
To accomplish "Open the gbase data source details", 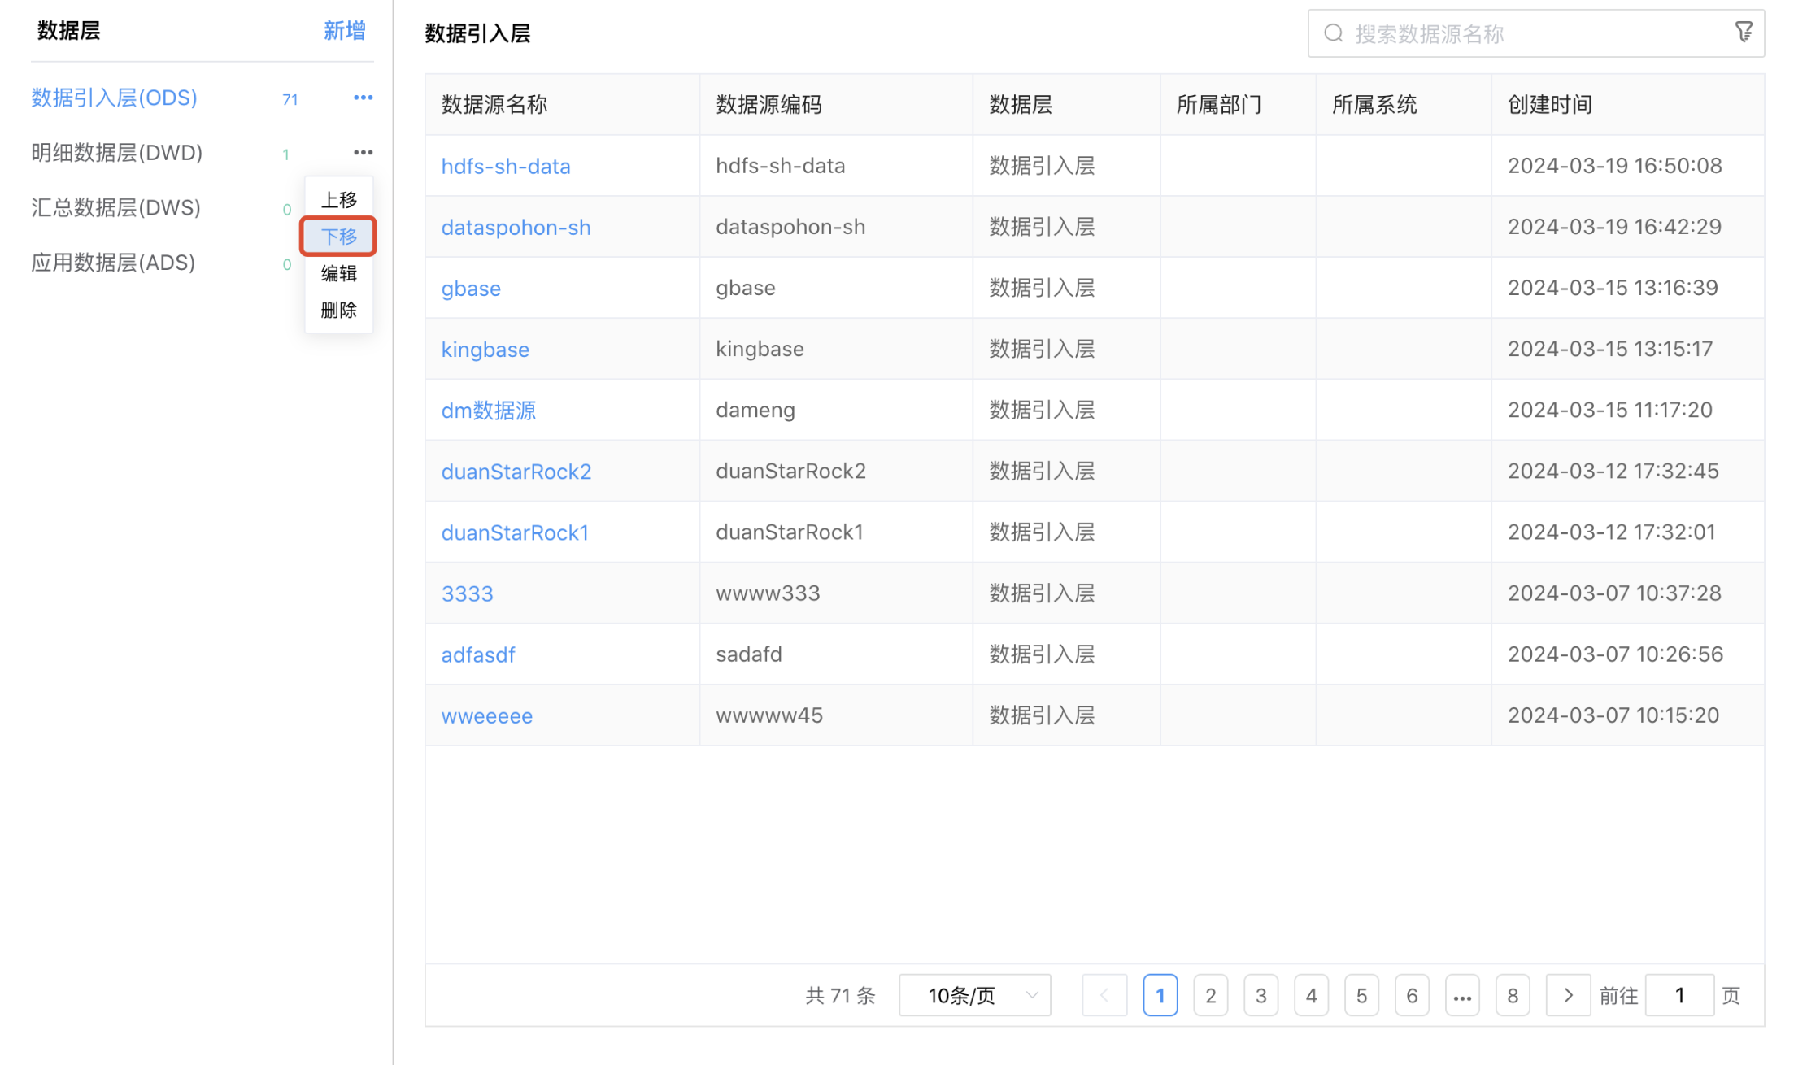I will [x=471, y=288].
